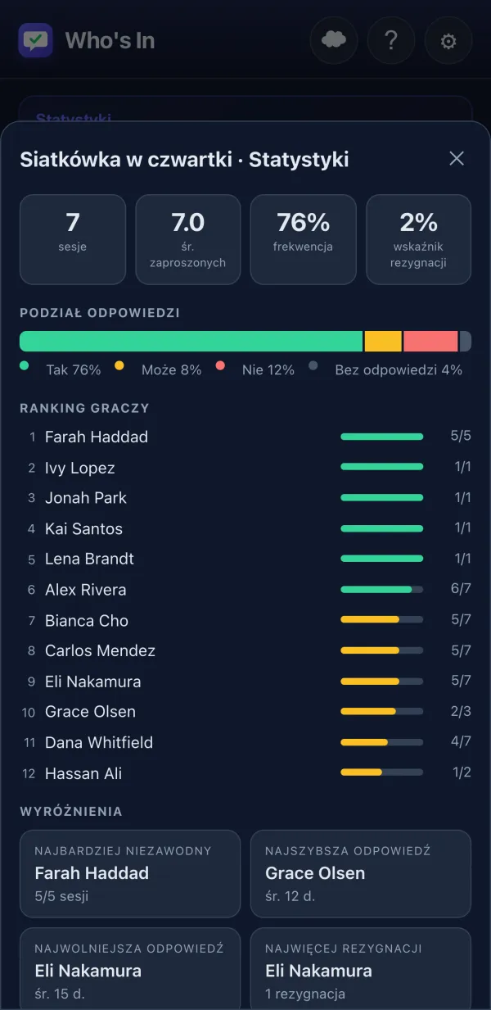Select Alex Rivera ranking row
This screenshot has height=1010, width=491.
click(x=245, y=590)
